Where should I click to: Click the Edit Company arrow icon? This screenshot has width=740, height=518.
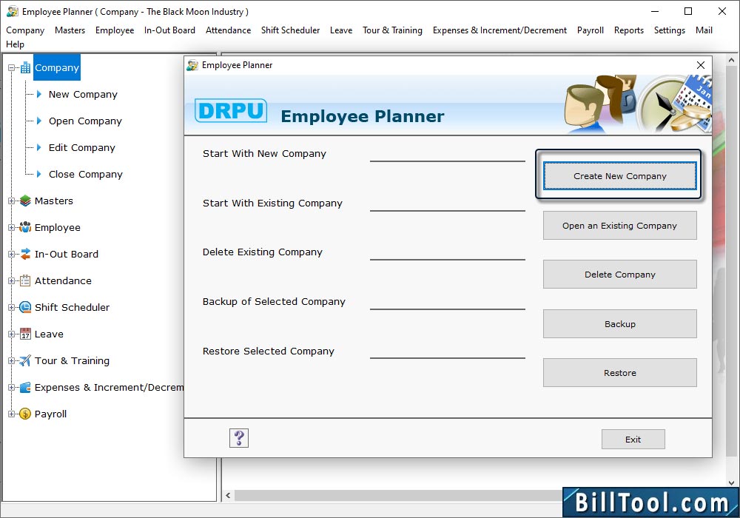point(39,148)
